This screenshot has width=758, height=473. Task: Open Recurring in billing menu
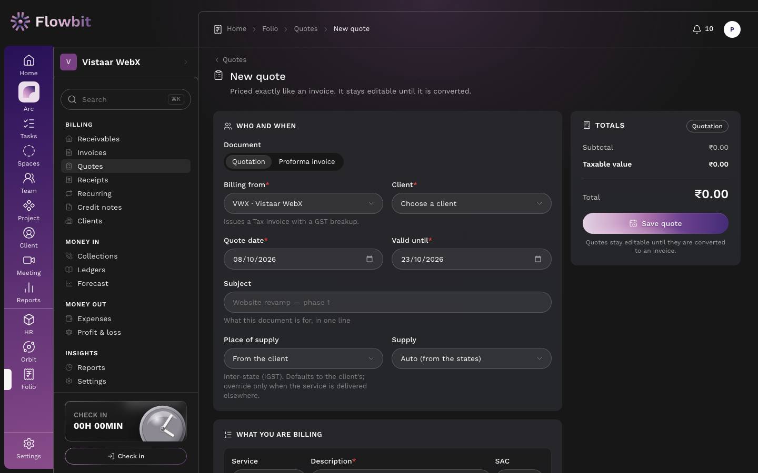pyautogui.click(x=125, y=193)
